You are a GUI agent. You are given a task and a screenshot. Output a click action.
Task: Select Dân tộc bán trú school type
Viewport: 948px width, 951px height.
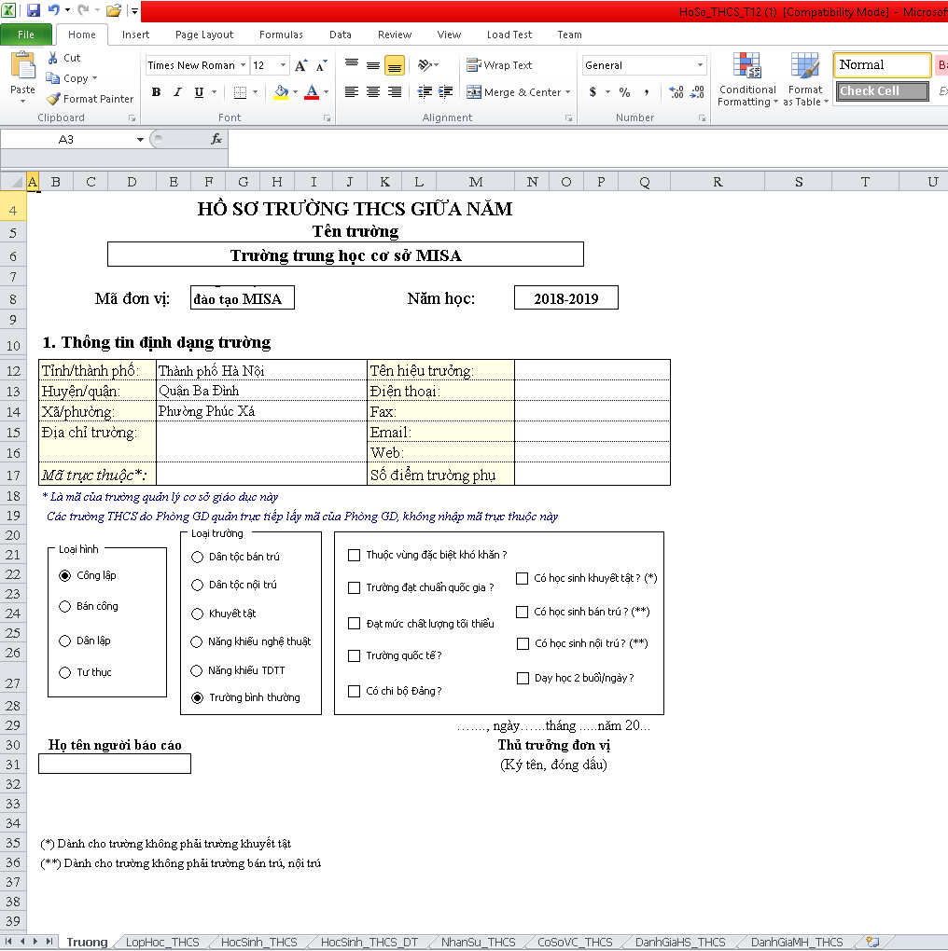(x=197, y=558)
